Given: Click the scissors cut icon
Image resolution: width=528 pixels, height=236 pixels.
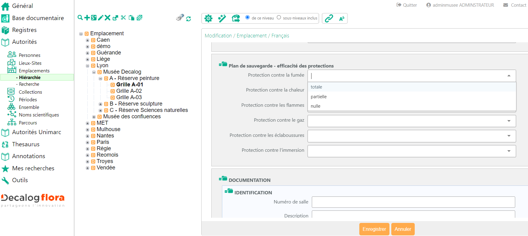Looking at the screenshot, I should [123, 18].
